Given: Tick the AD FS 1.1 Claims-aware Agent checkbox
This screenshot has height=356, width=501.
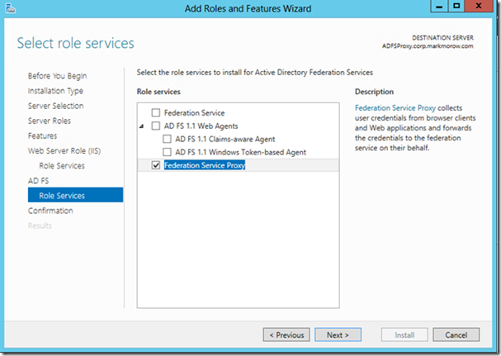Looking at the screenshot, I should 168,139.
